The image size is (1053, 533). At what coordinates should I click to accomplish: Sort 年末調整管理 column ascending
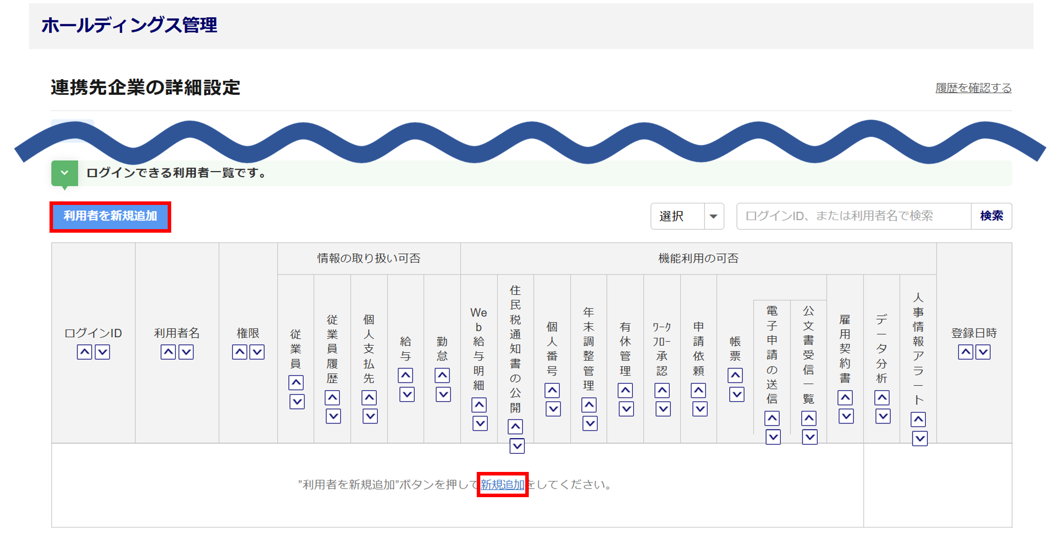(589, 405)
